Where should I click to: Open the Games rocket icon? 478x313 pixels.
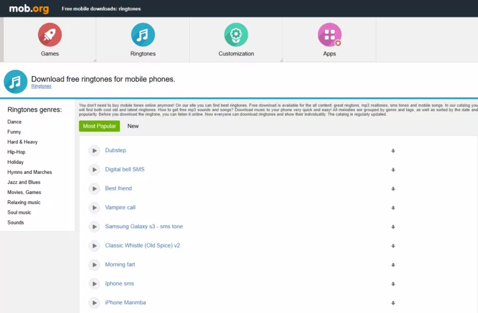[x=50, y=35]
